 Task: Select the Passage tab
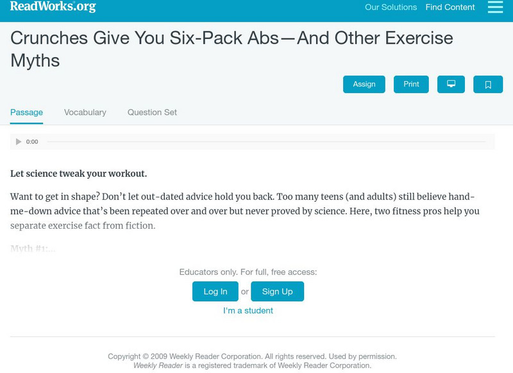tap(25, 112)
